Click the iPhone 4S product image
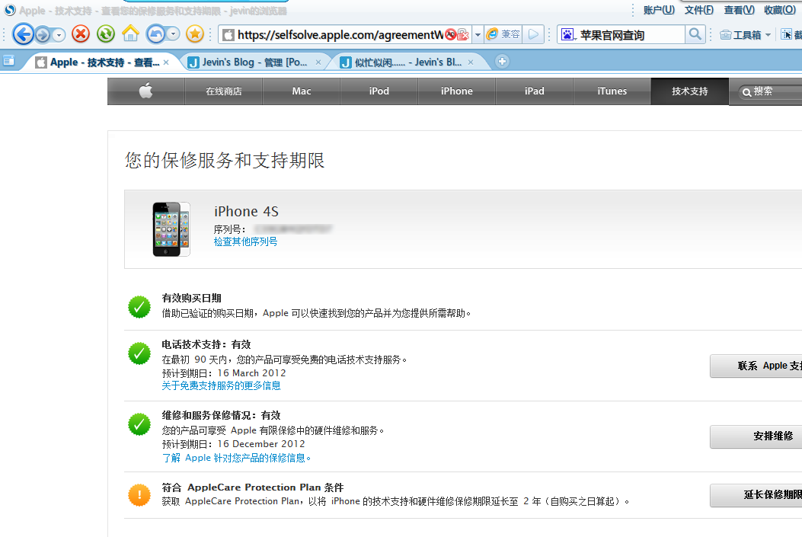Image resolution: width=802 pixels, height=537 pixels. click(x=171, y=229)
